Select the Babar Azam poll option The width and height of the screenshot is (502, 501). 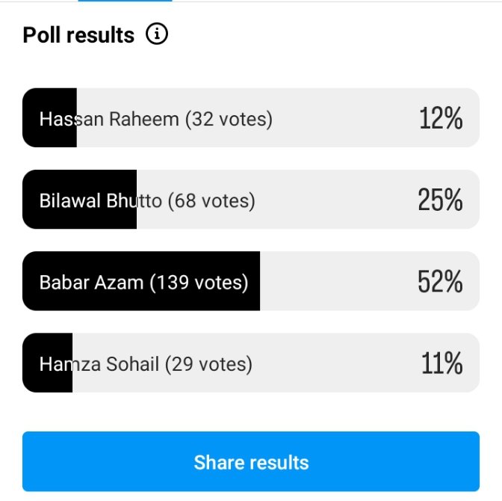pyautogui.click(x=250, y=282)
